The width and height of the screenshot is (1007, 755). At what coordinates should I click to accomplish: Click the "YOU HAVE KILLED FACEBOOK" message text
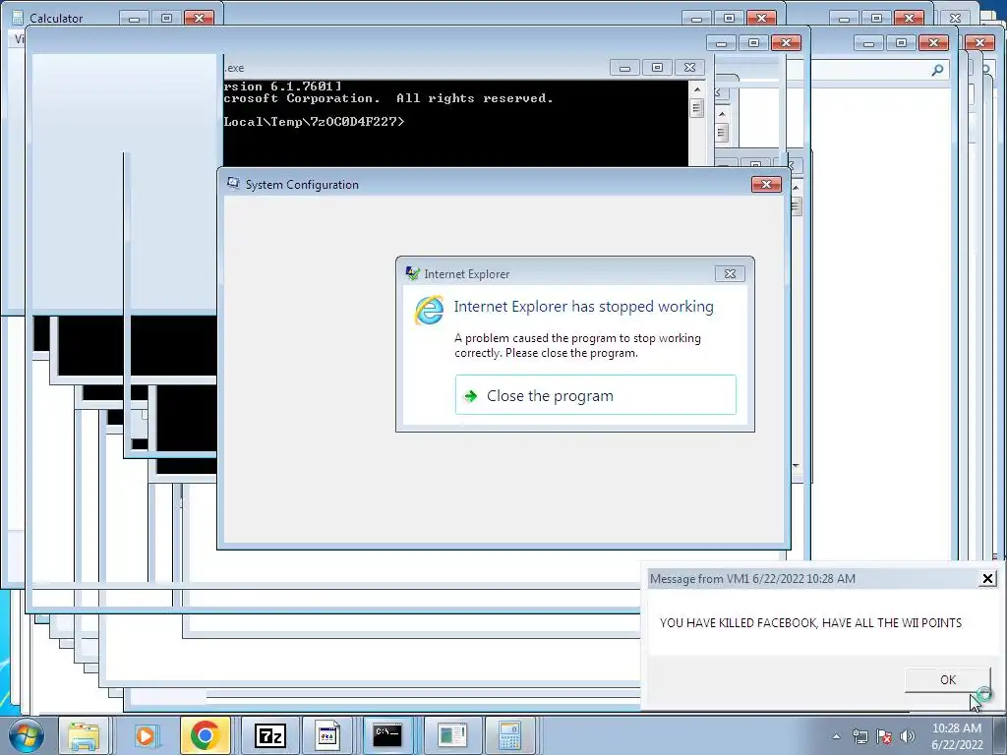[x=810, y=622]
